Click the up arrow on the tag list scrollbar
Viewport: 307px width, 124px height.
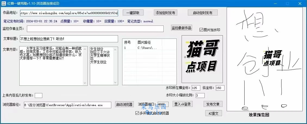[116, 49]
